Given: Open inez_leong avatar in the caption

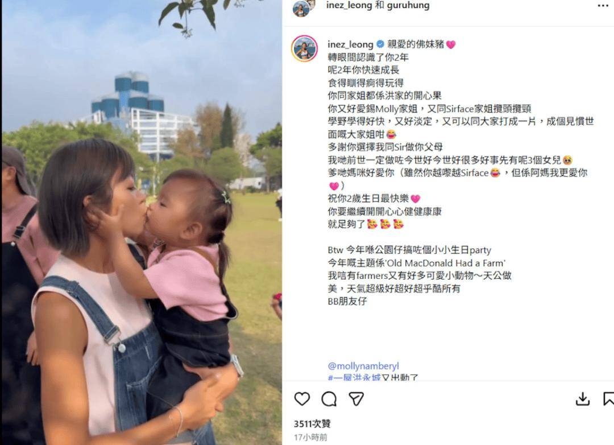Looking at the screenshot, I should (x=304, y=48).
